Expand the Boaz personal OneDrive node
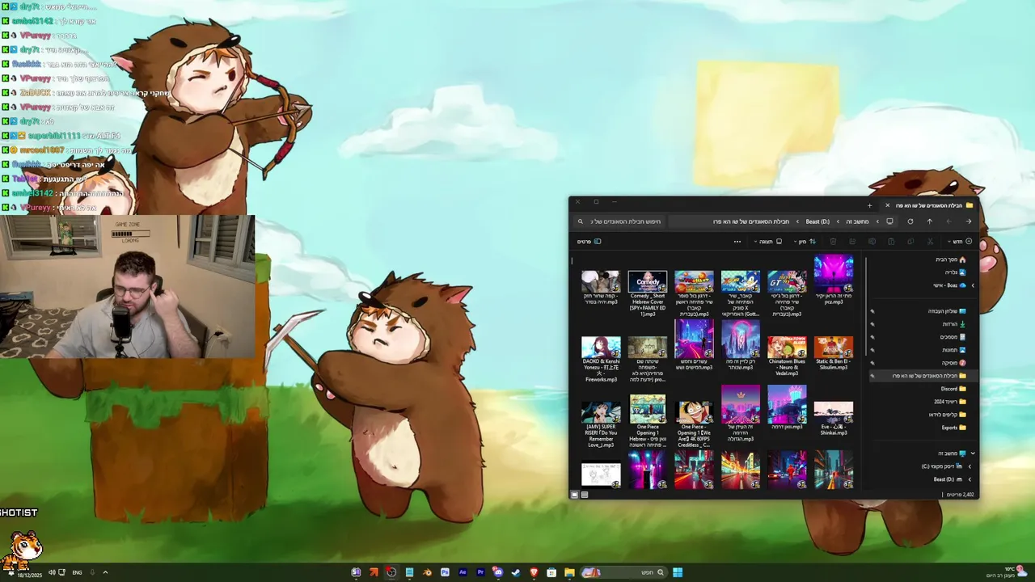 [973, 285]
